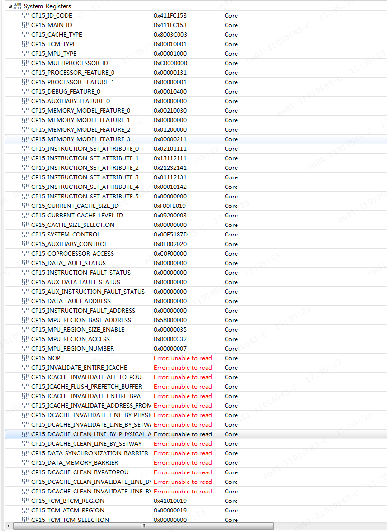
Task: Click register icon beside CP15_CACHE_TYPE
Action: point(25,35)
